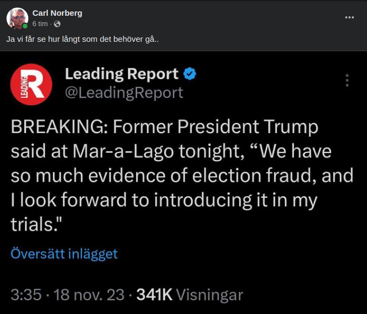The image size is (367, 314).
Task: Click the final tweet line "trials."
Action: pos(34,224)
